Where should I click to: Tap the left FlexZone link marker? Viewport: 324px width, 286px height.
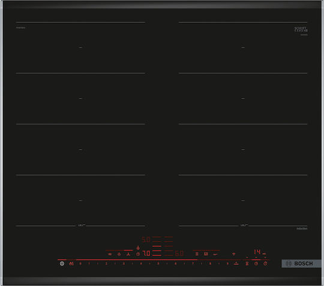(82, 225)
